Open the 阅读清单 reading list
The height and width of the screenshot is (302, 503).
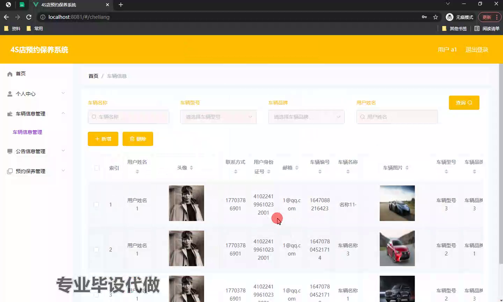487,29
